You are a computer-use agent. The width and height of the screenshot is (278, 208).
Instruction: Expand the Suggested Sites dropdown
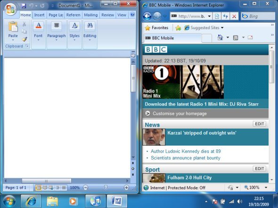222,28
